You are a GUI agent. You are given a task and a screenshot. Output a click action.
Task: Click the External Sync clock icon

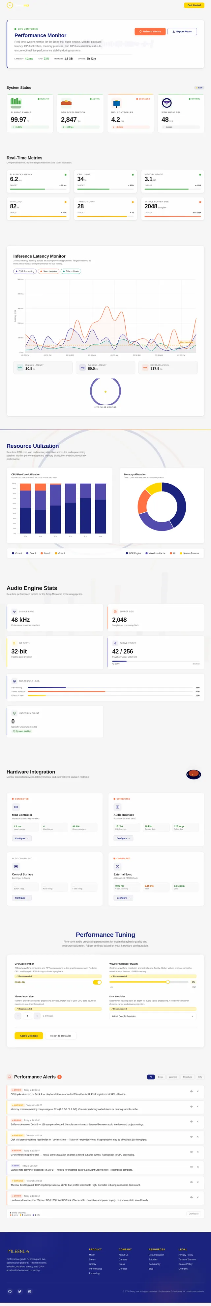click(x=117, y=867)
